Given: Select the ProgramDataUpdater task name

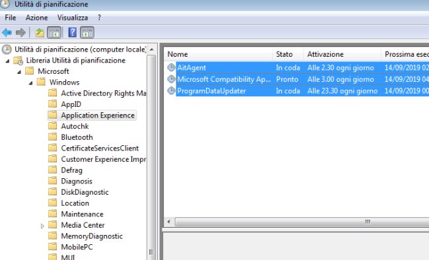Looking at the screenshot, I should 211,91.
